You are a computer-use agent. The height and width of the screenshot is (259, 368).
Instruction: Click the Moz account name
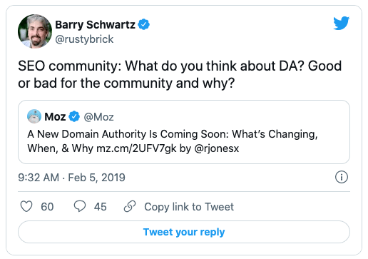55,117
